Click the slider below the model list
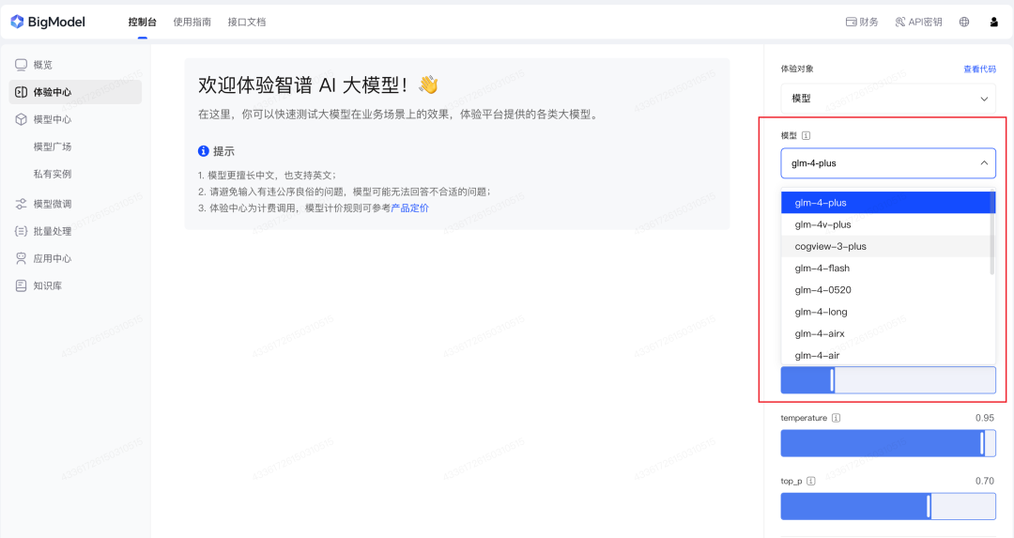 tap(888, 380)
